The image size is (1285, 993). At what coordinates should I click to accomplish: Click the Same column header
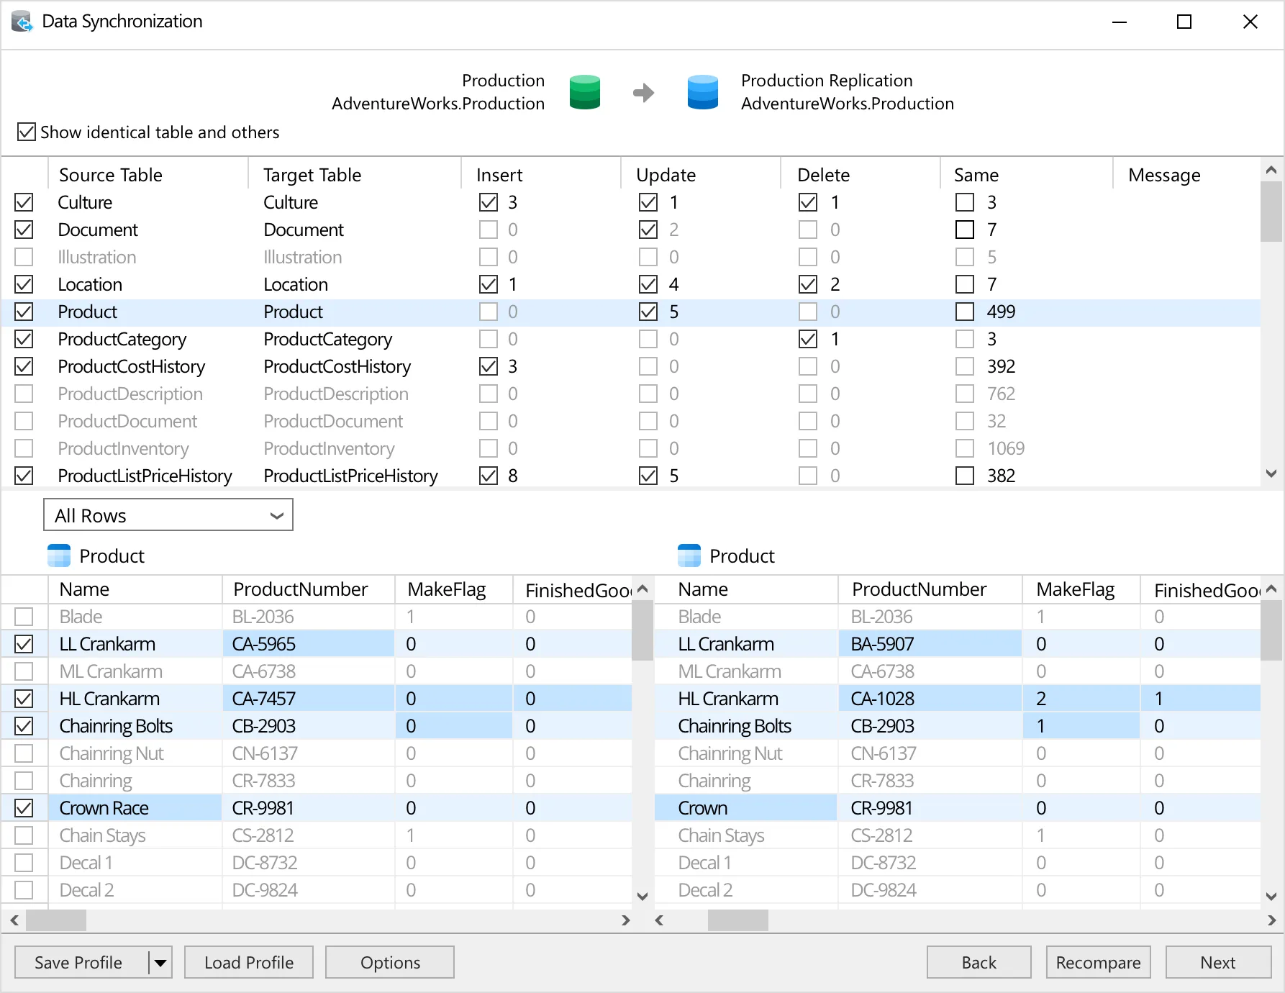click(1027, 175)
